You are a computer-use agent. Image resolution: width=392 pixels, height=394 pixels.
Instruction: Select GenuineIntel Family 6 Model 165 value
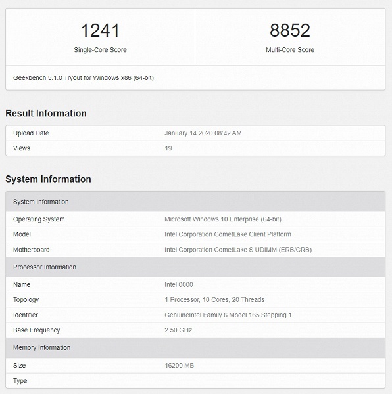point(228,315)
